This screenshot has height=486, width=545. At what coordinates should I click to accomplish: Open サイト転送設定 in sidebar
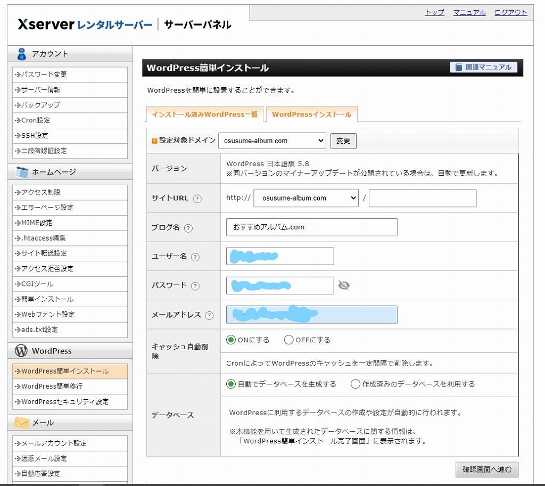click(70, 253)
